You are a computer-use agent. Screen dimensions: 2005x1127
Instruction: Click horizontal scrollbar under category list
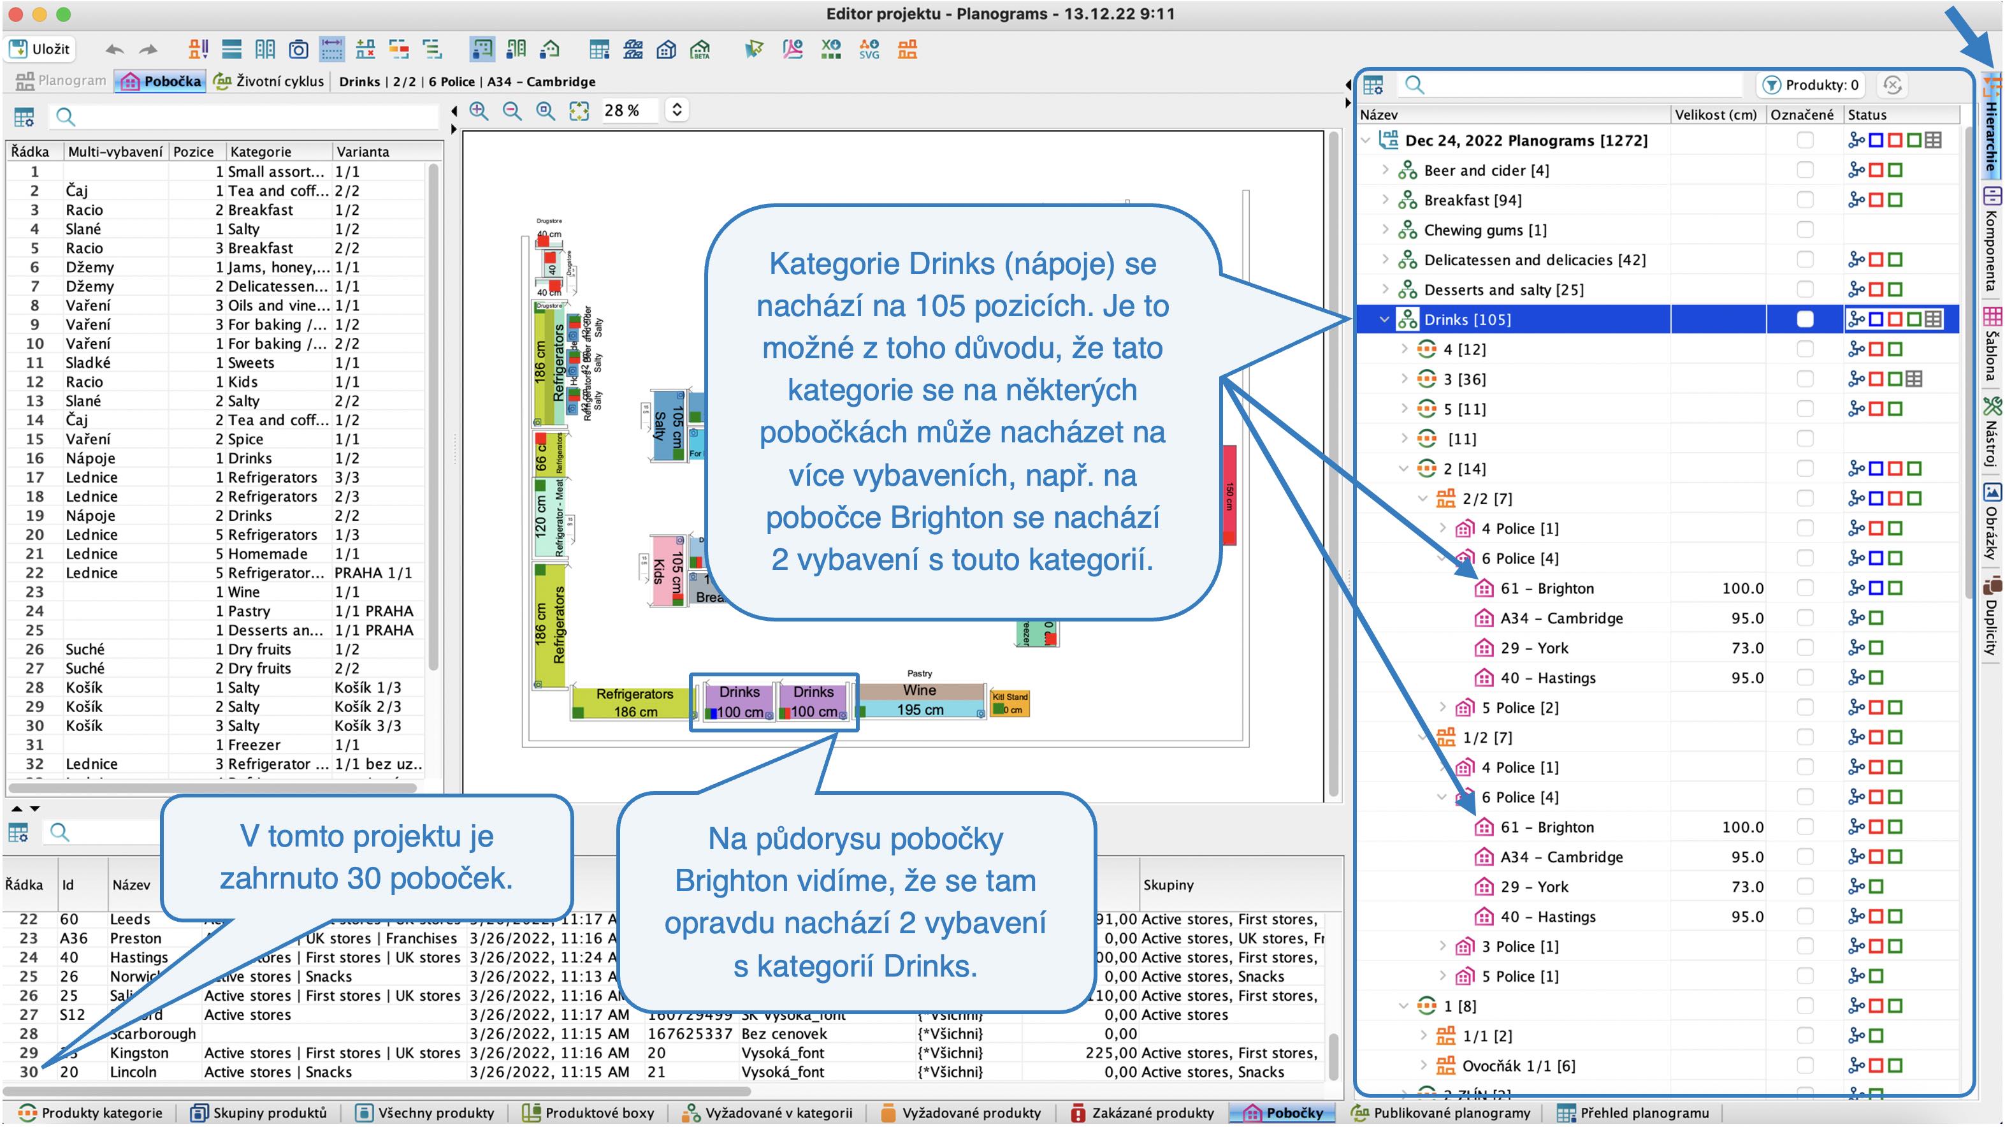(x=214, y=788)
